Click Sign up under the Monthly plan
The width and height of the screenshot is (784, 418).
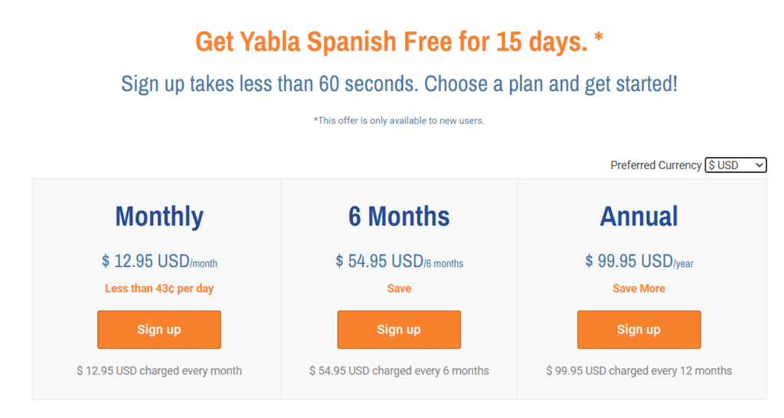click(x=159, y=329)
